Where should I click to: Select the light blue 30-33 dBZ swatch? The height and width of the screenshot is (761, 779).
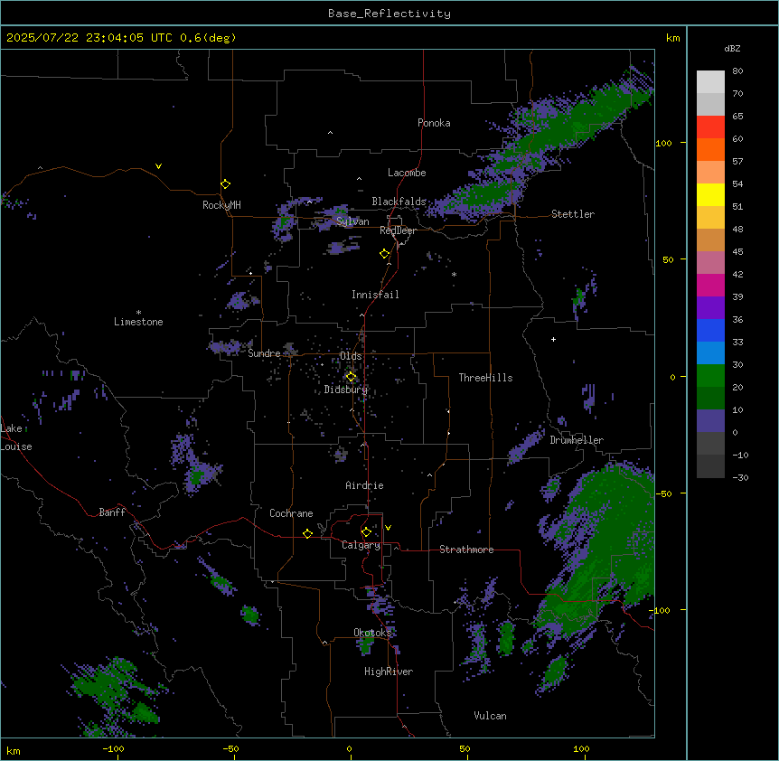710,353
